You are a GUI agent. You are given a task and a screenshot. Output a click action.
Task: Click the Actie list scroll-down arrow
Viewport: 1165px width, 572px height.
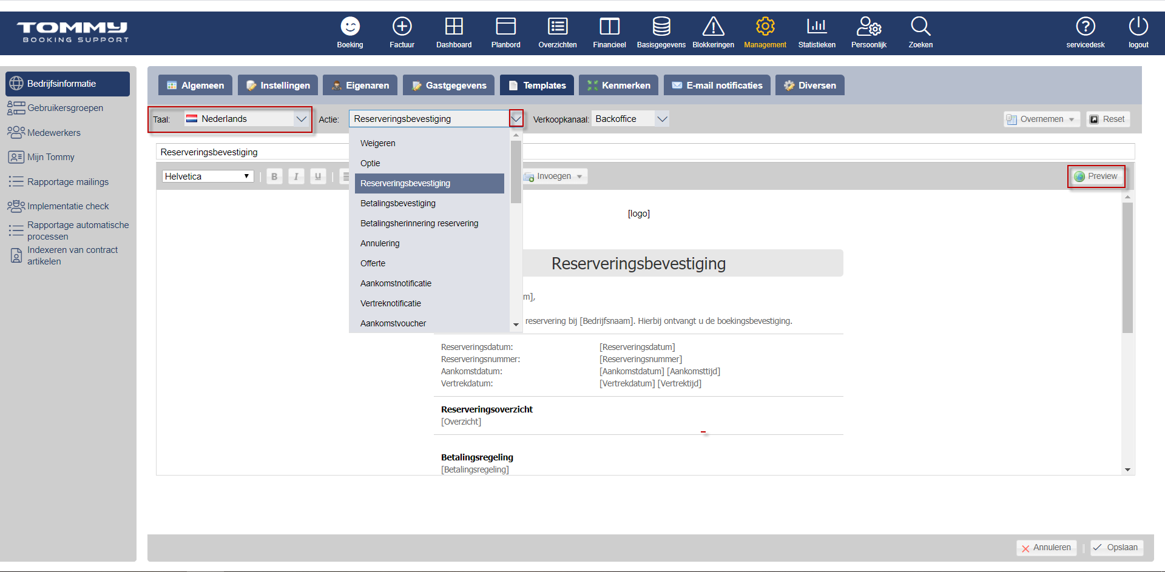(516, 325)
